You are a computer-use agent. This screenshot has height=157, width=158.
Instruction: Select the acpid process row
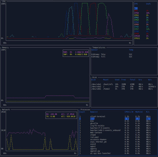point(115,144)
